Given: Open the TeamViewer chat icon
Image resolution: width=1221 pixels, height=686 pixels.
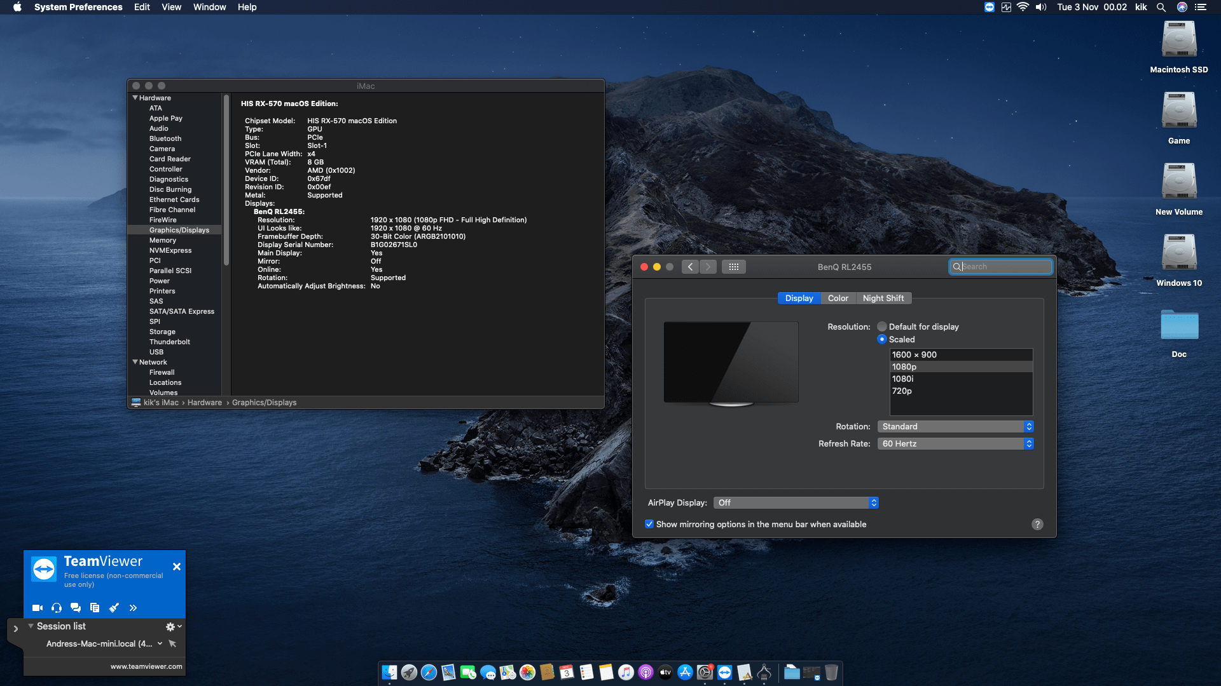Looking at the screenshot, I should coord(76,608).
